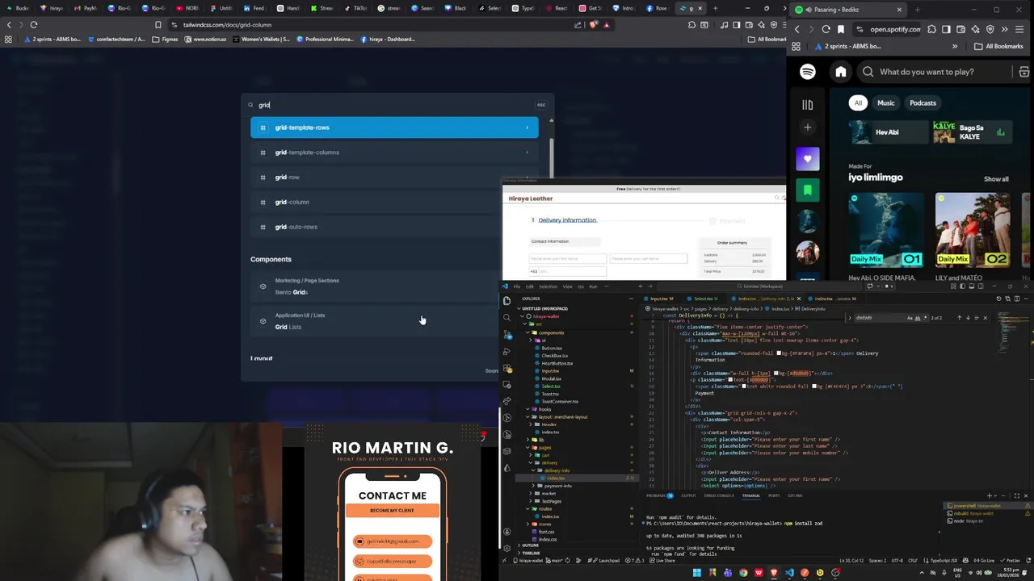
Task: Open VS Code Search activity icon
Action: (506, 317)
